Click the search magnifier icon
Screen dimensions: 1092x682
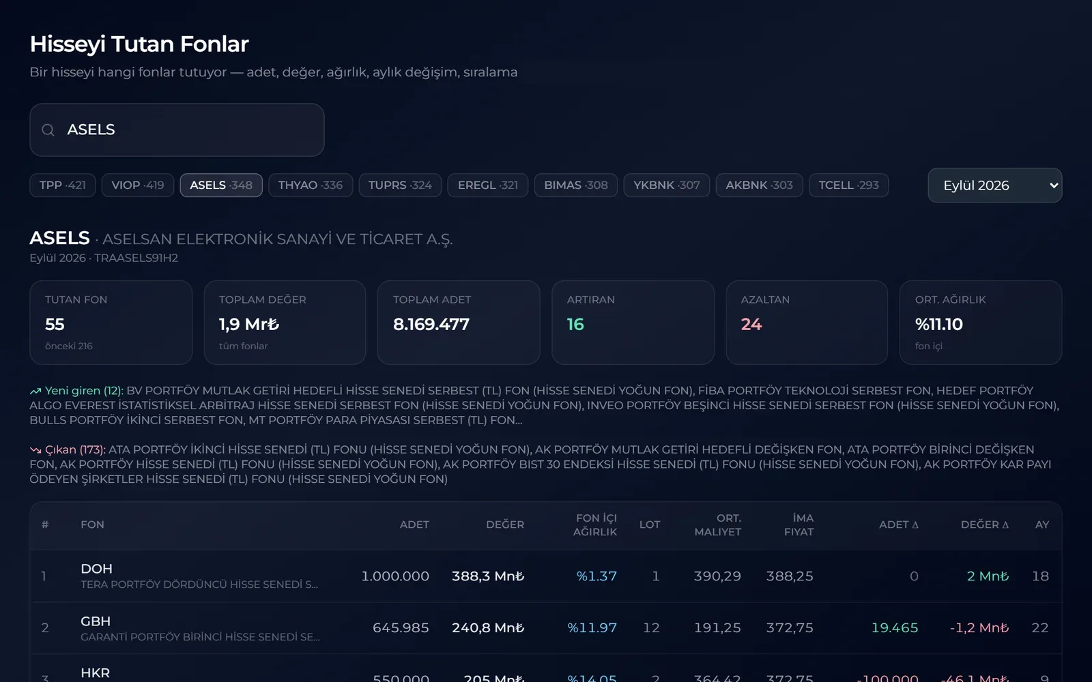pos(48,130)
